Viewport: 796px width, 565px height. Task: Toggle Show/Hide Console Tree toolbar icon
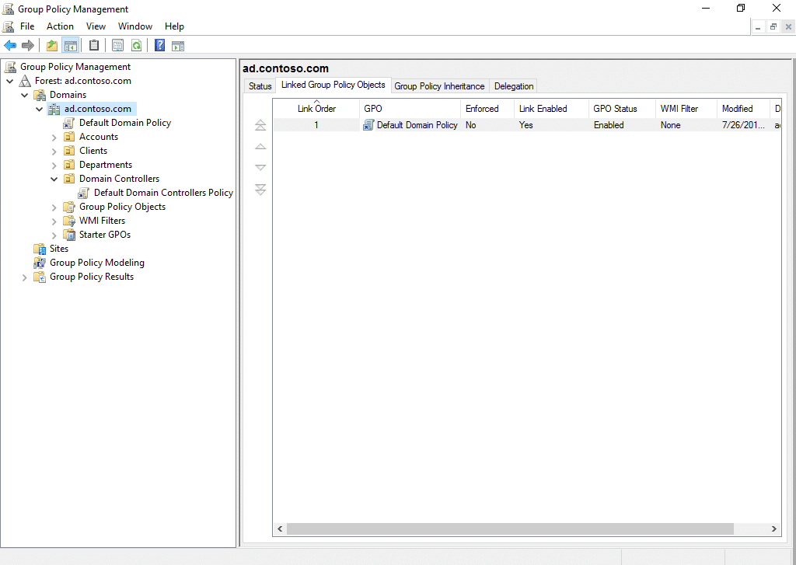tap(70, 46)
